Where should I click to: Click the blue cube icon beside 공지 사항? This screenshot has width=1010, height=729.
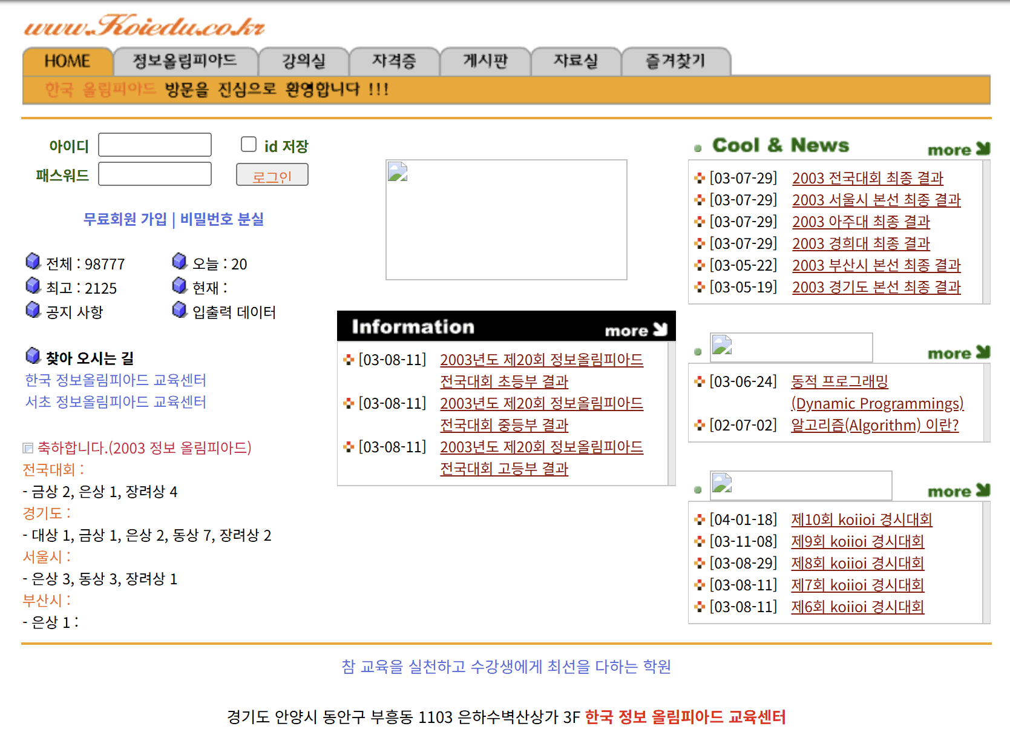pyautogui.click(x=33, y=310)
